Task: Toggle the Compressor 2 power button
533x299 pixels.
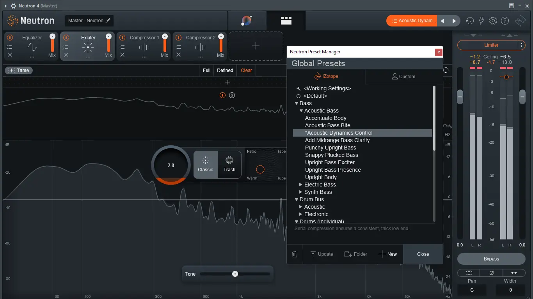Action: (x=179, y=38)
